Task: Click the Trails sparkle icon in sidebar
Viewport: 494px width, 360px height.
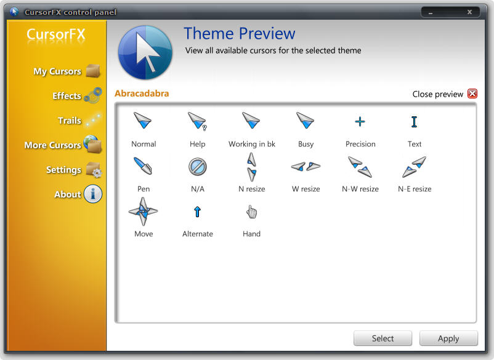Action: 94,121
